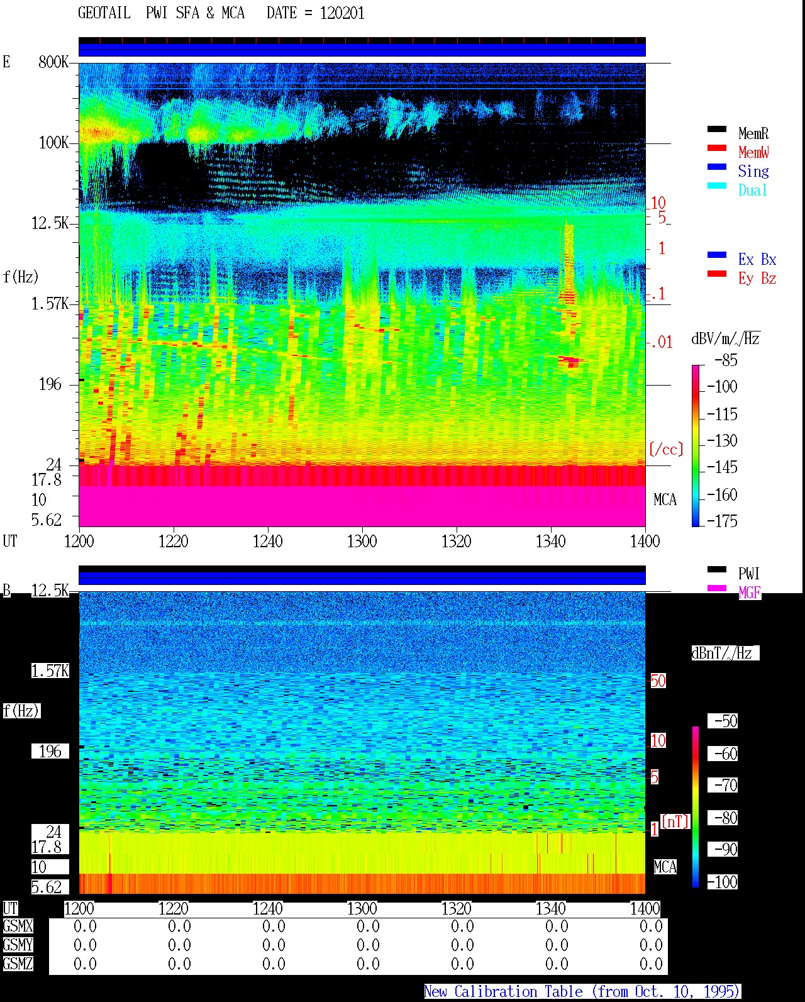Click the -50 magnetic color bar value
The height and width of the screenshot is (1002, 805).
[x=723, y=721]
